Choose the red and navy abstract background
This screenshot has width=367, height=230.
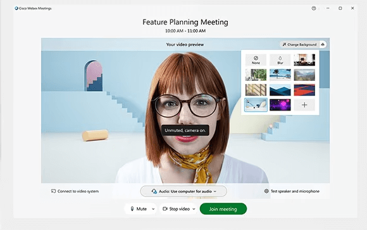[x=304, y=90]
